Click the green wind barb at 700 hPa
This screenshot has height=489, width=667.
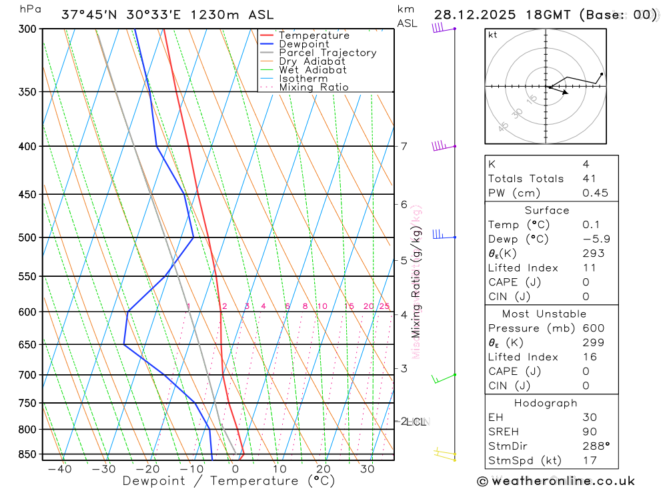(444, 378)
